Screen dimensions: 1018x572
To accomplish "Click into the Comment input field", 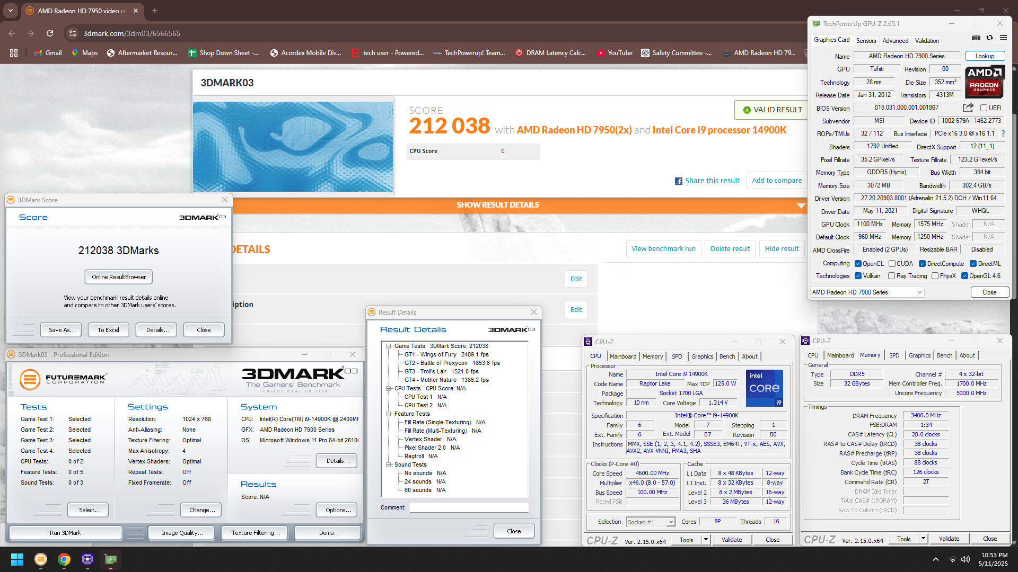I will click(469, 507).
